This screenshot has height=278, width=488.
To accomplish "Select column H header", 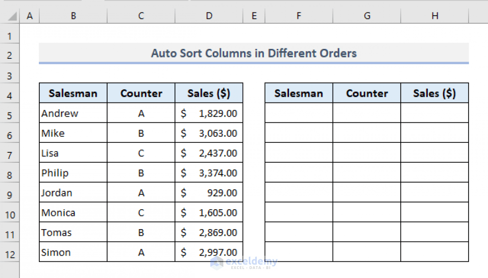I will [434, 15].
